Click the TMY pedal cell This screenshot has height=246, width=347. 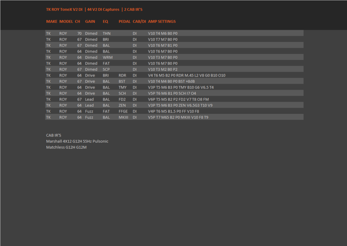(x=123, y=87)
